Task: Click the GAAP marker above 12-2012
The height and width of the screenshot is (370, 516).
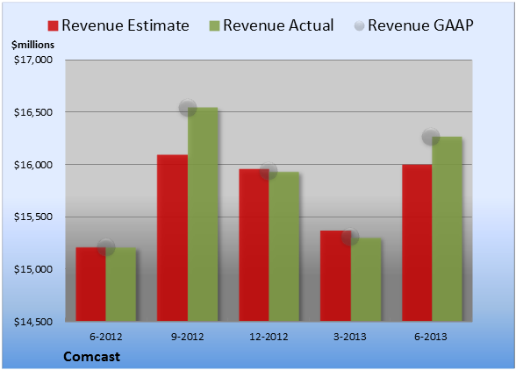Action: tap(269, 171)
